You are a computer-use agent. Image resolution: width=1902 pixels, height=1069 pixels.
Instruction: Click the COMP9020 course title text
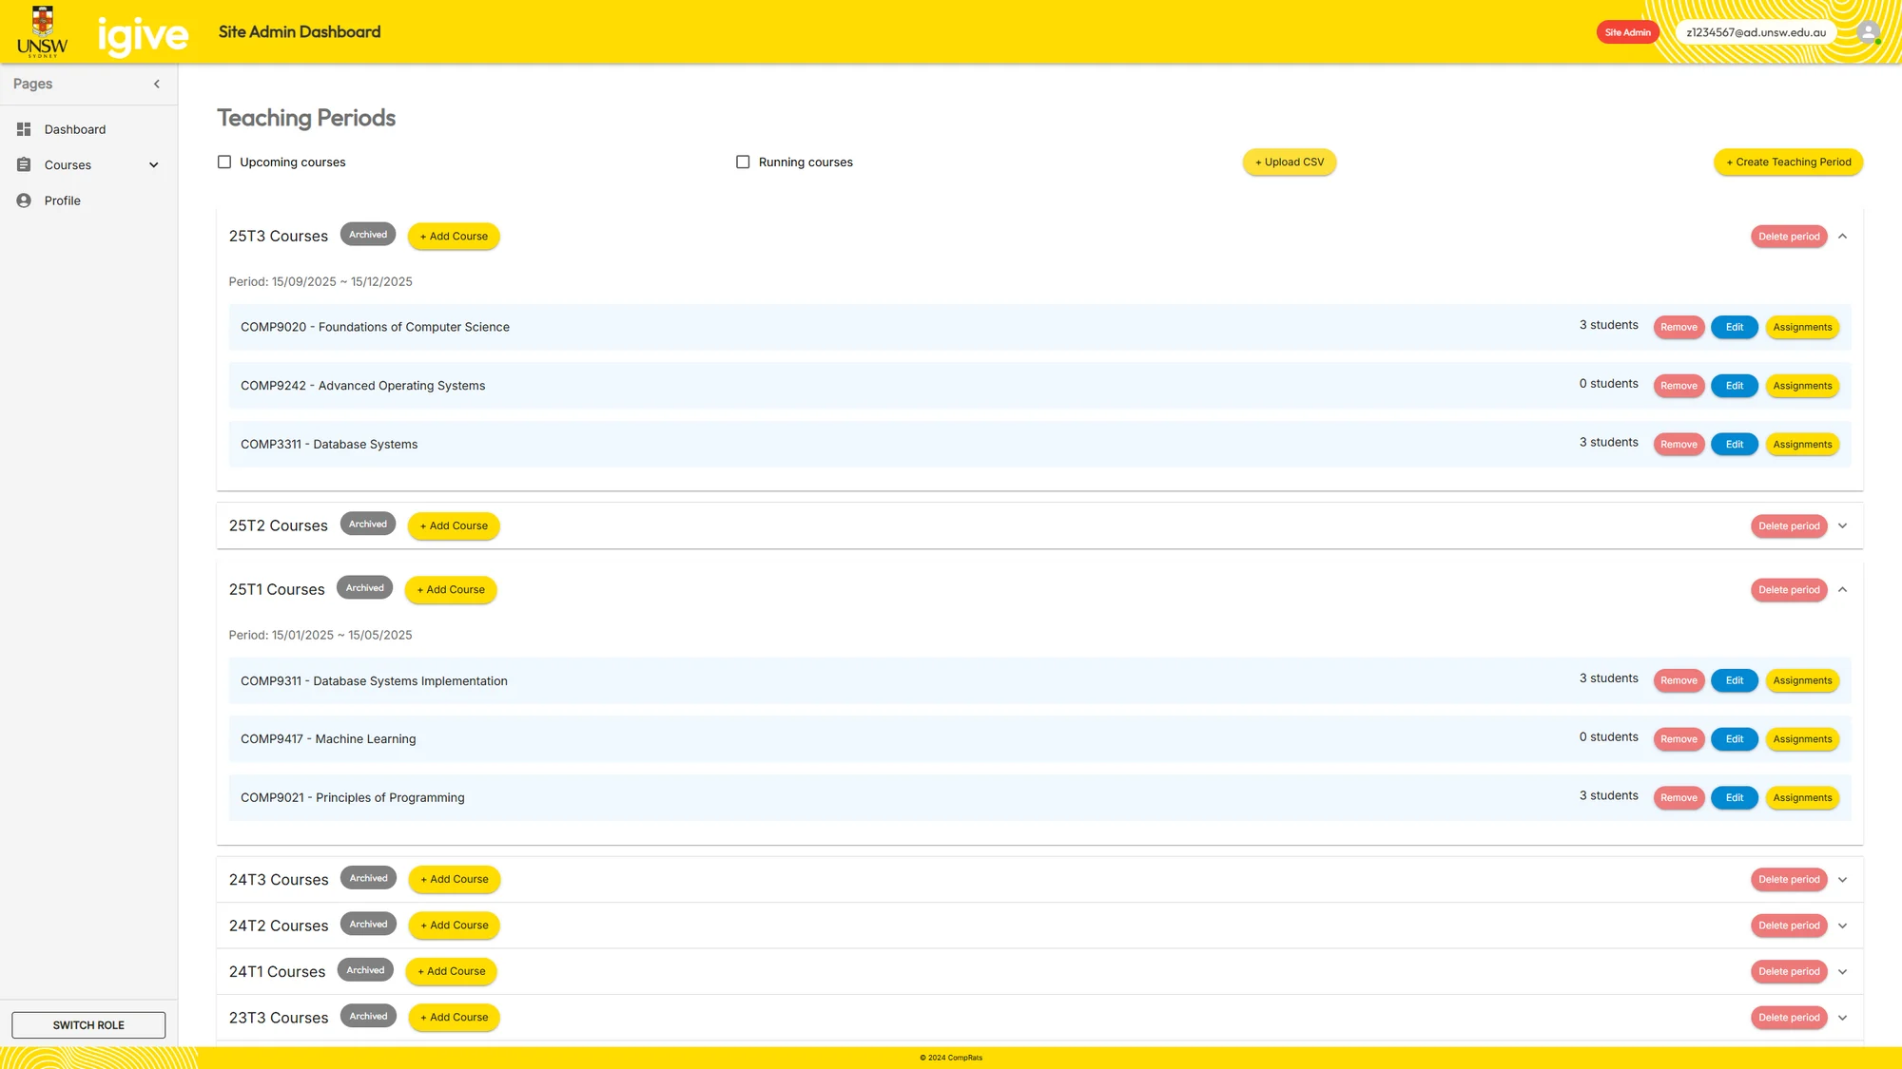(375, 327)
